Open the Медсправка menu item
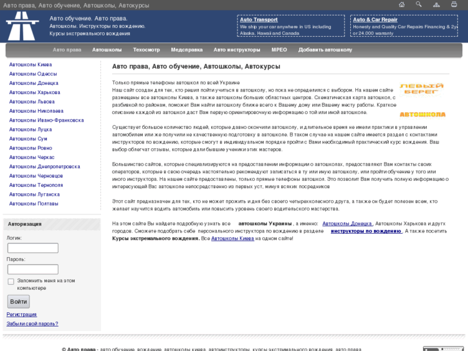This screenshot has width=468, height=351. [x=187, y=50]
